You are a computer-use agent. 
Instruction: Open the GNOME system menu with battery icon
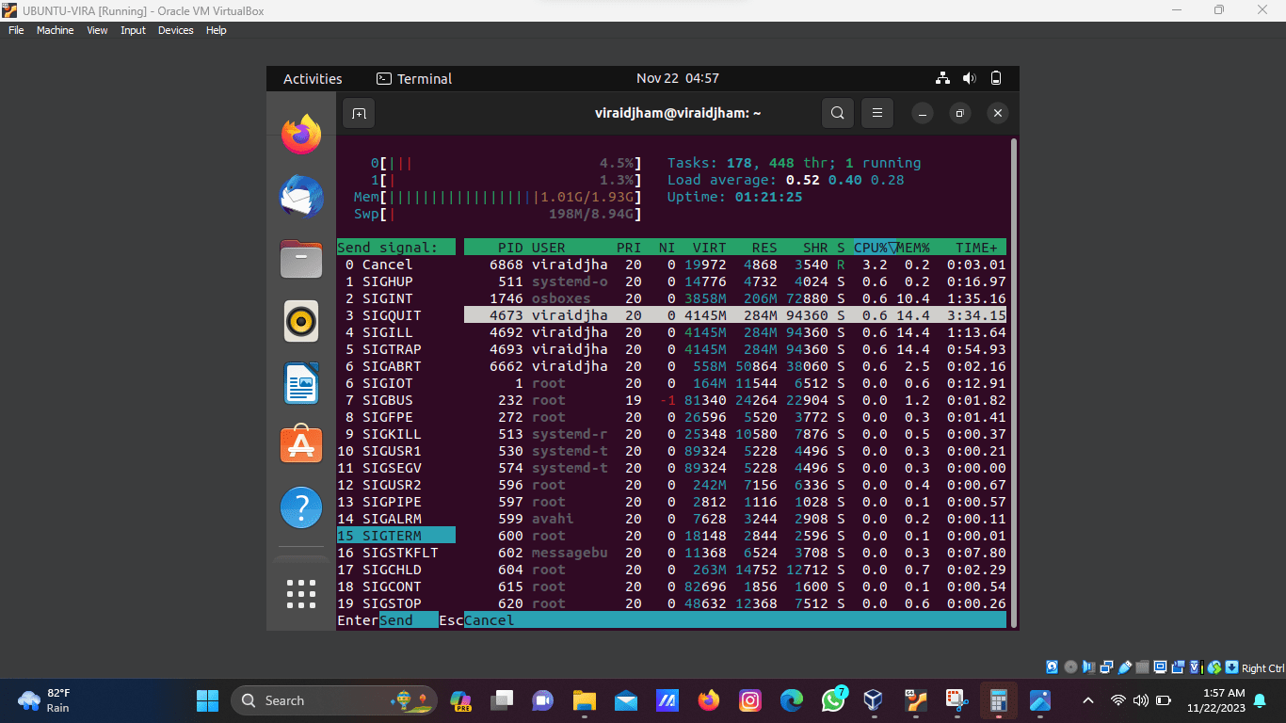click(970, 78)
